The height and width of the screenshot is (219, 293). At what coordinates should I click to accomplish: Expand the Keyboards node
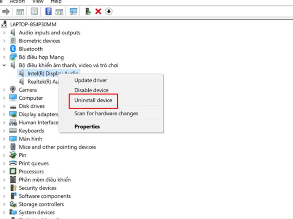[4, 131]
